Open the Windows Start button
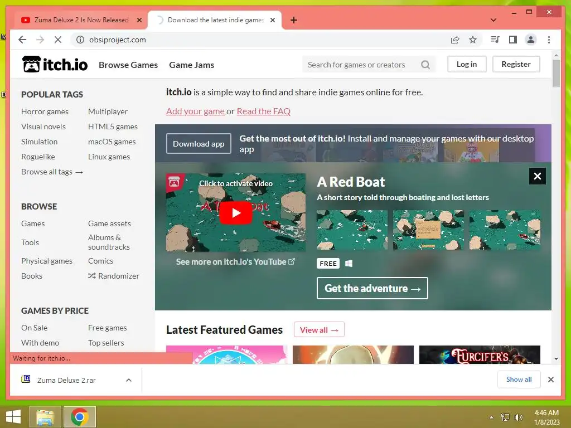571x428 pixels. coord(13,417)
